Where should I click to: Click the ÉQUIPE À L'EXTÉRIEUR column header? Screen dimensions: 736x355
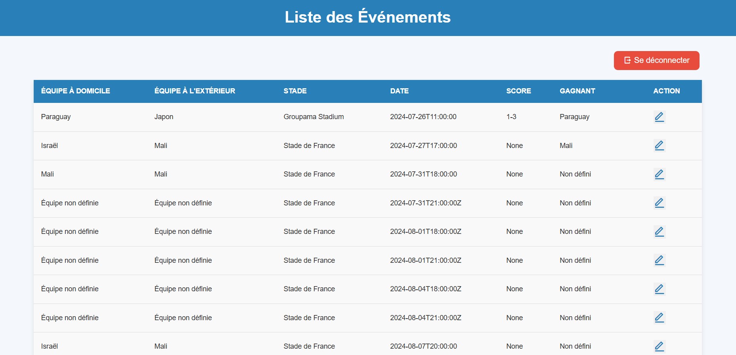[195, 91]
